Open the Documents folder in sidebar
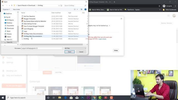 coord(9,26)
